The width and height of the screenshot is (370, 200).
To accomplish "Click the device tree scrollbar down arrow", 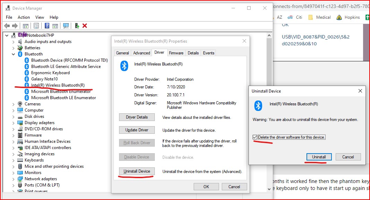I will 269,189.
